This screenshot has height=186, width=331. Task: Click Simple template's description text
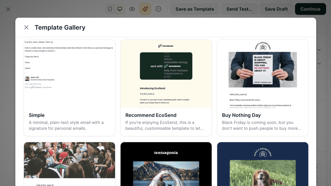(x=66, y=125)
